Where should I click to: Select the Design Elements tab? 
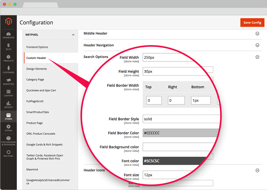(37, 69)
